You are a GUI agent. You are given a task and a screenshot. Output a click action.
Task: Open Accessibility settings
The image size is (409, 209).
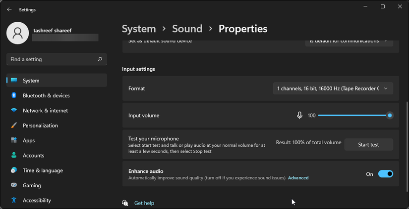coord(37,200)
